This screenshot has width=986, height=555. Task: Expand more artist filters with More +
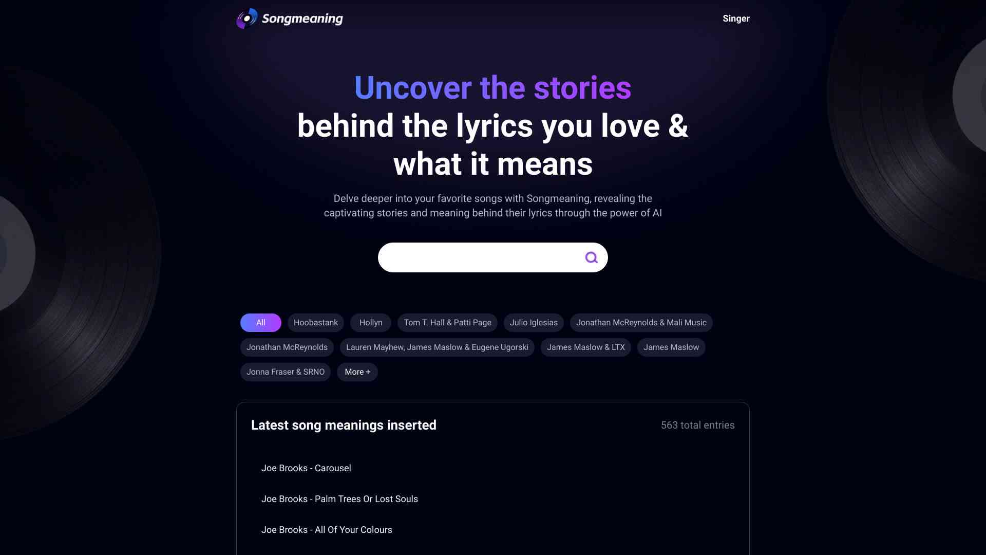click(357, 372)
